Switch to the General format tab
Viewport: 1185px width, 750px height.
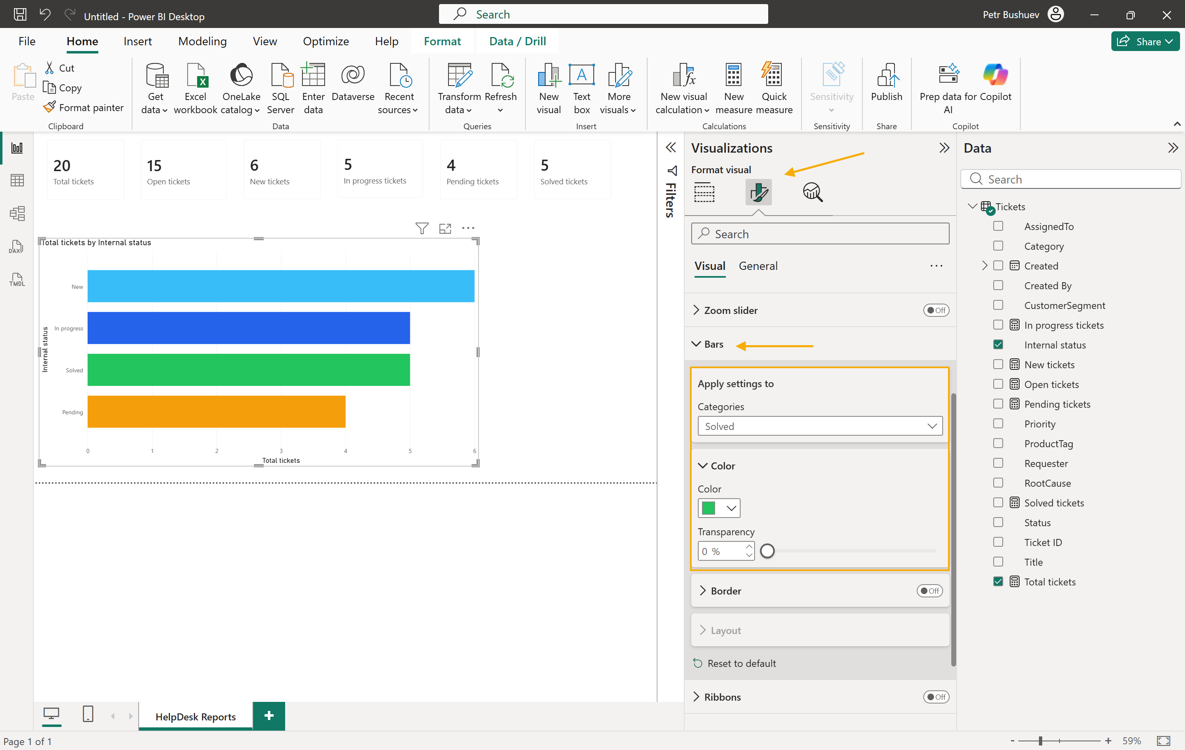pos(758,266)
